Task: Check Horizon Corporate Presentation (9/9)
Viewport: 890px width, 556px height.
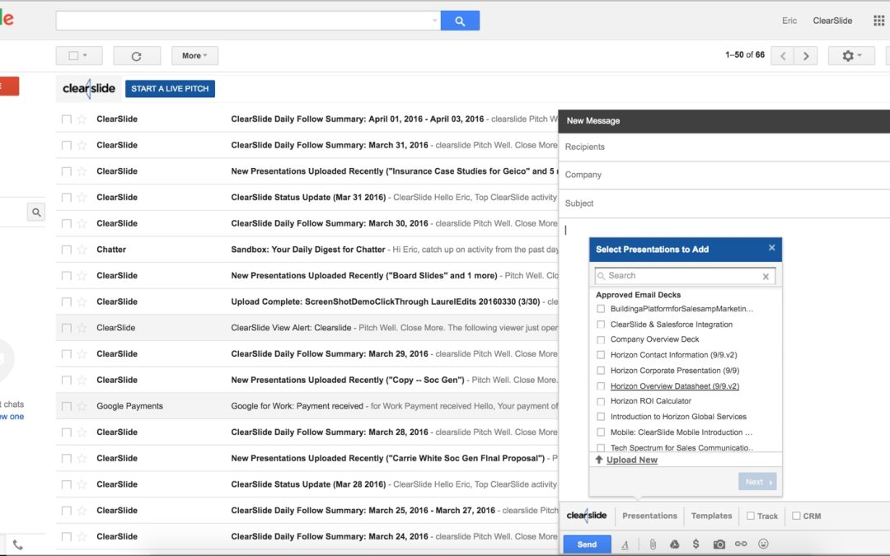Action: coord(601,371)
